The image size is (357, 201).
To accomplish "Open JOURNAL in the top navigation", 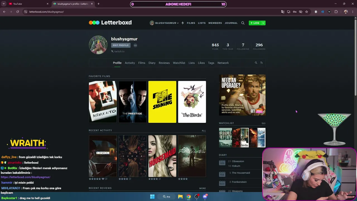I will (x=231, y=23).
